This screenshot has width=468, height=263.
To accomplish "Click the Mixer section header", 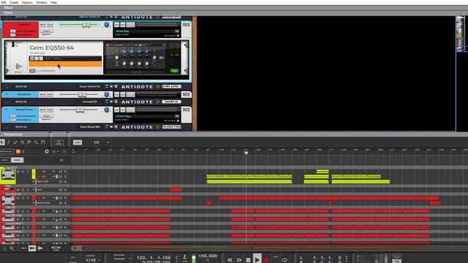I will click(234, 8).
